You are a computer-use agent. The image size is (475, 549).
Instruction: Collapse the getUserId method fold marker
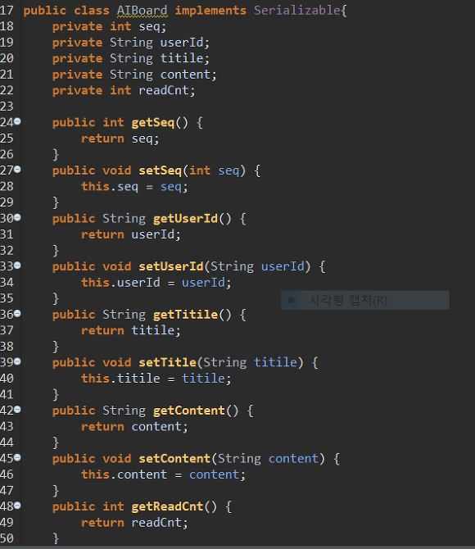17,217
